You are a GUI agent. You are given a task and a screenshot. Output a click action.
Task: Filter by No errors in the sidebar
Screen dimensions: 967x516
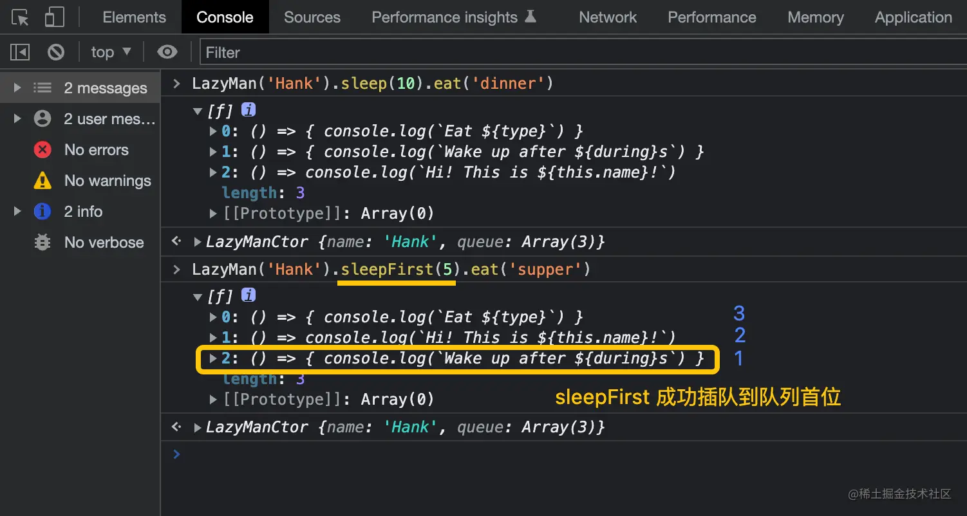(x=96, y=150)
